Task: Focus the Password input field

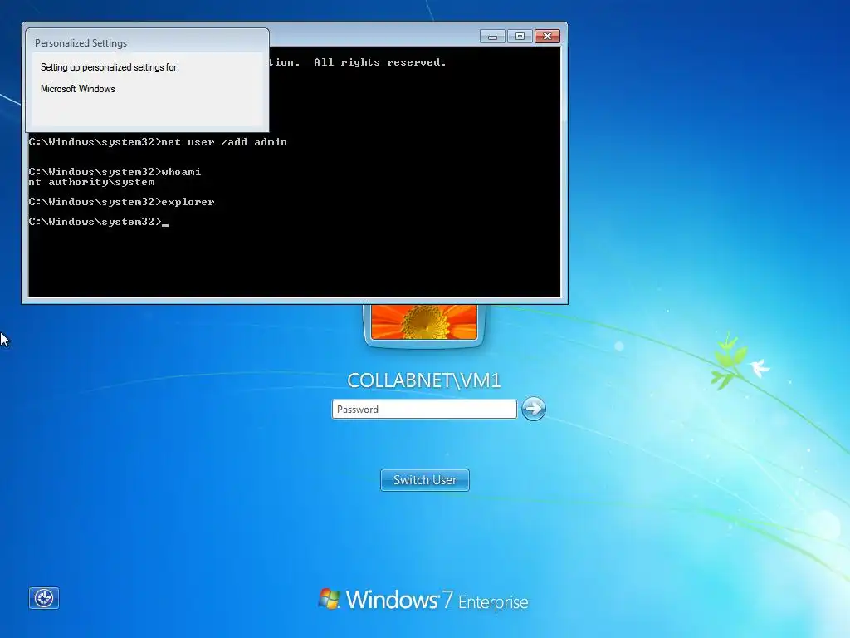Action: click(424, 409)
